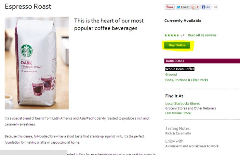Click the Tasting Notes label
The width and height of the screenshot is (240, 155).
[178, 128]
